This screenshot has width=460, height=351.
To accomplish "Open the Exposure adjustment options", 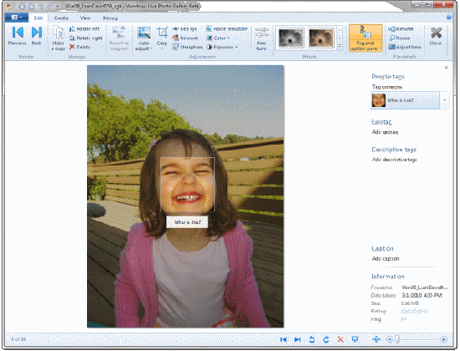I will (x=222, y=47).
